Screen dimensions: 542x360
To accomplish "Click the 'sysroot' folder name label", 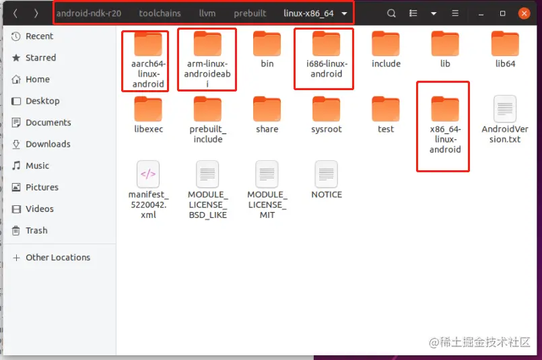I will point(327,129).
